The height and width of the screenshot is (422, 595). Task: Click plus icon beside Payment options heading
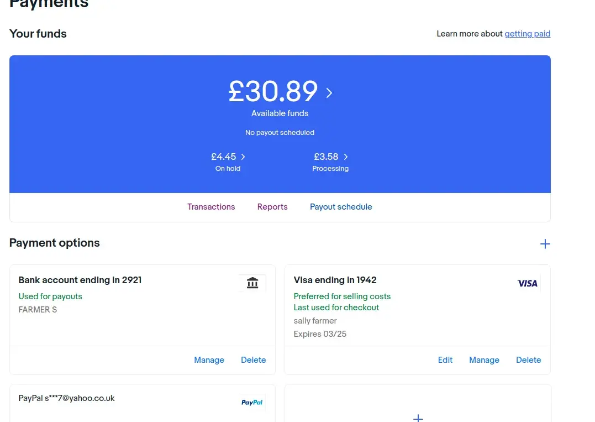click(x=545, y=244)
